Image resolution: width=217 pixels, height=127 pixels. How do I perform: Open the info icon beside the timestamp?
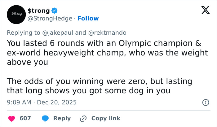tap(205, 102)
